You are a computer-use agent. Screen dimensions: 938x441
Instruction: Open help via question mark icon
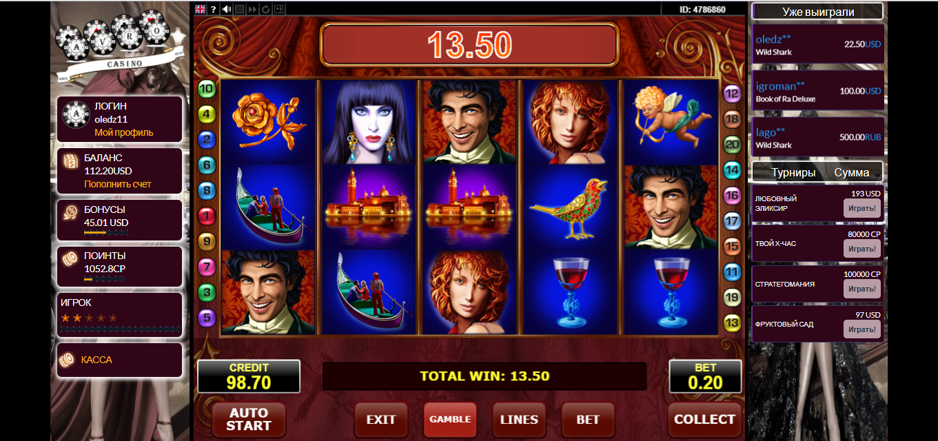(213, 9)
